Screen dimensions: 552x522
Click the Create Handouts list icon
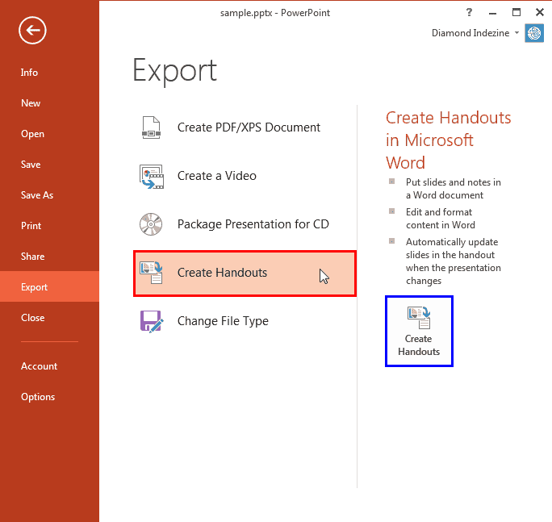(151, 273)
